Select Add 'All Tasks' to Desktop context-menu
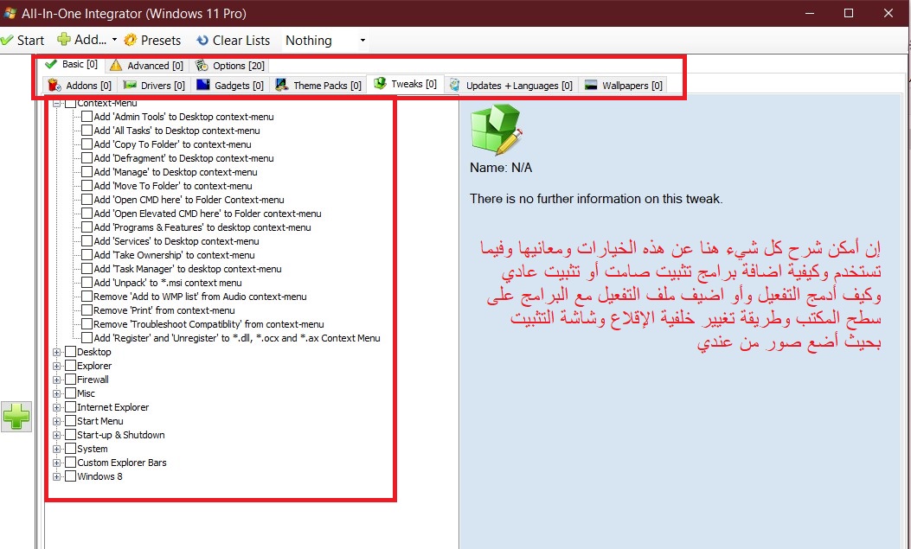Screen dimensions: 911x549 (177, 131)
